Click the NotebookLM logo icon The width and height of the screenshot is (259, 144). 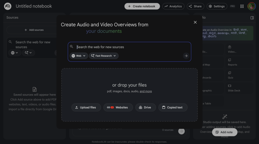click(x=8, y=6)
